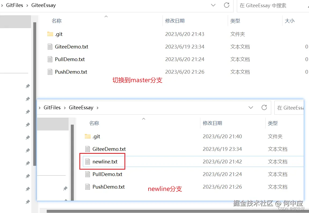
Task: Open GiteeDemo.txt in the master branch window
Action: pyautogui.click(x=71, y=47)
